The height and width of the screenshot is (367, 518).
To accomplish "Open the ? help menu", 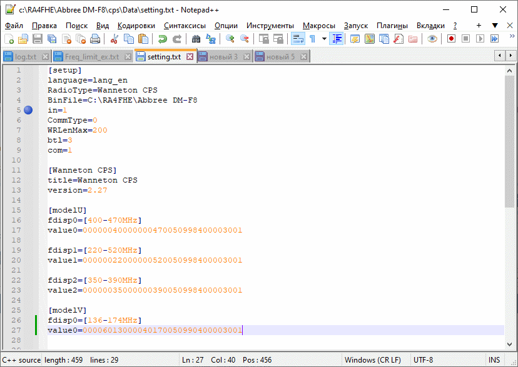I will pos(455,26).
